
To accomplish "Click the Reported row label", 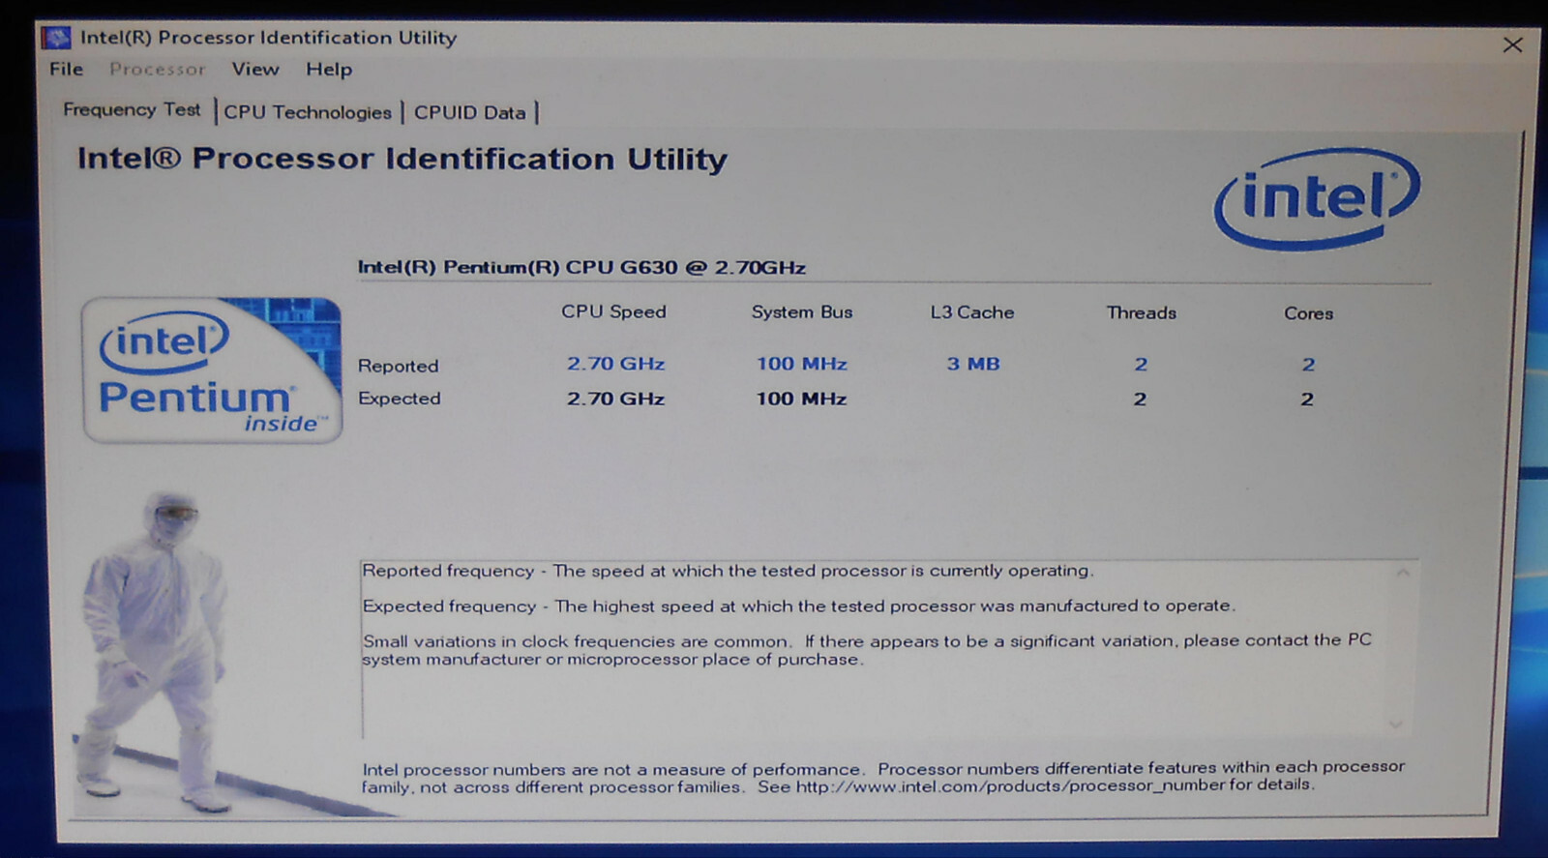I will (399, 366).
